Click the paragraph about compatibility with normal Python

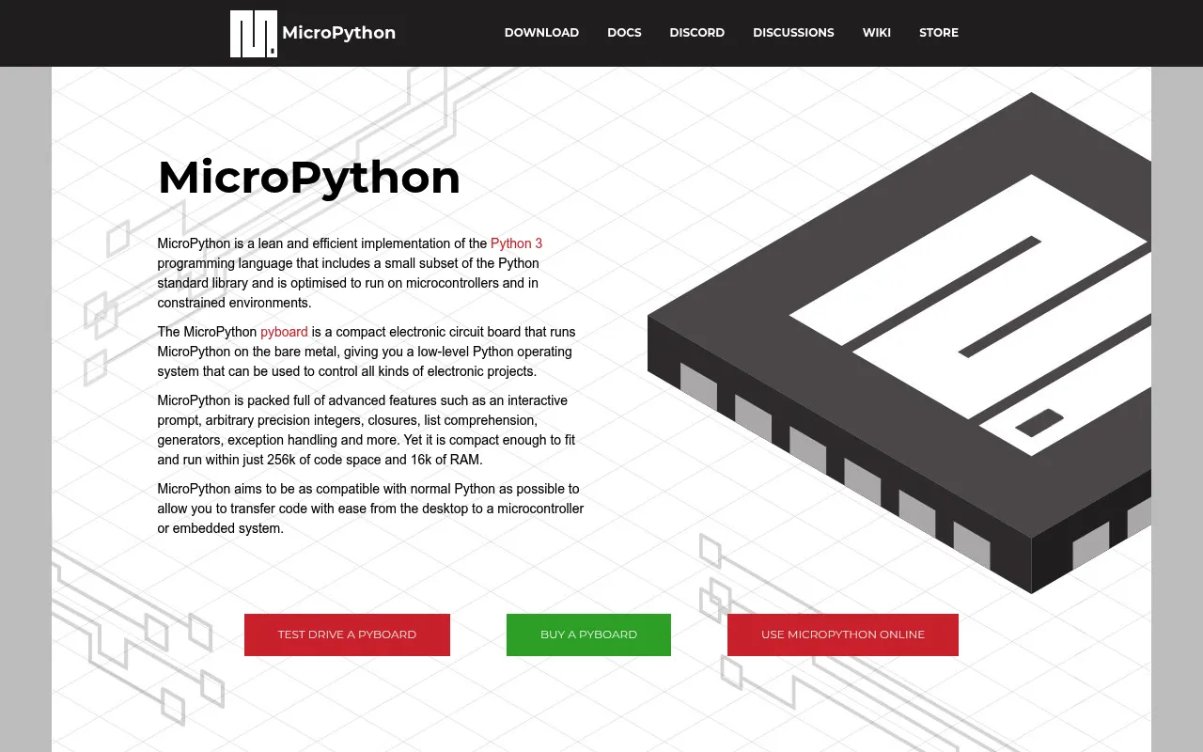pos(370,509)
